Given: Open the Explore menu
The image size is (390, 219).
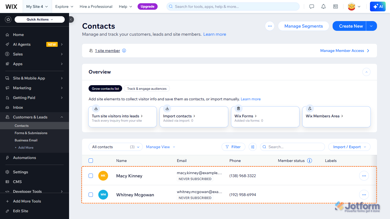Looking at the screenshot, I should coord(64,6).
